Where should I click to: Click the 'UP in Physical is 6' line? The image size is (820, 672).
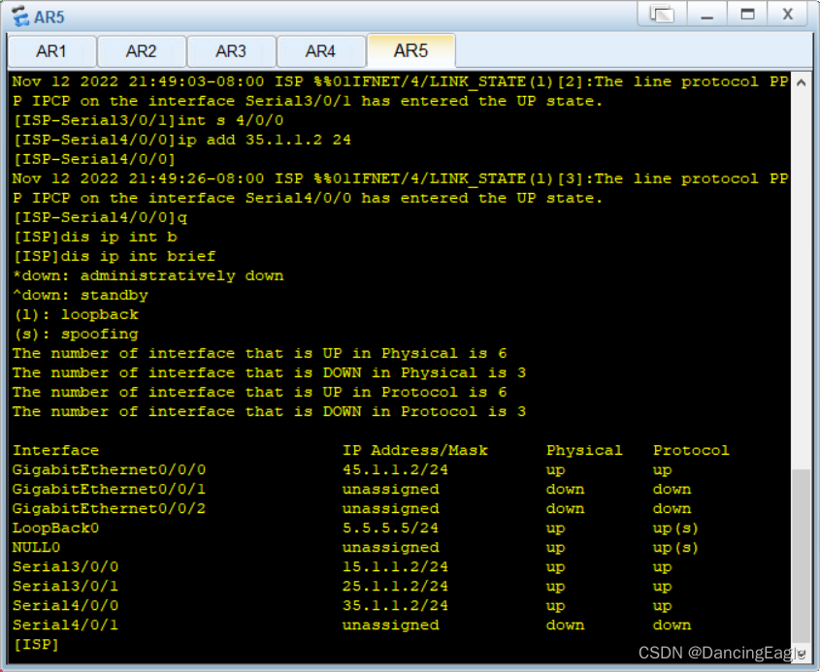click(x=260, y=353)
